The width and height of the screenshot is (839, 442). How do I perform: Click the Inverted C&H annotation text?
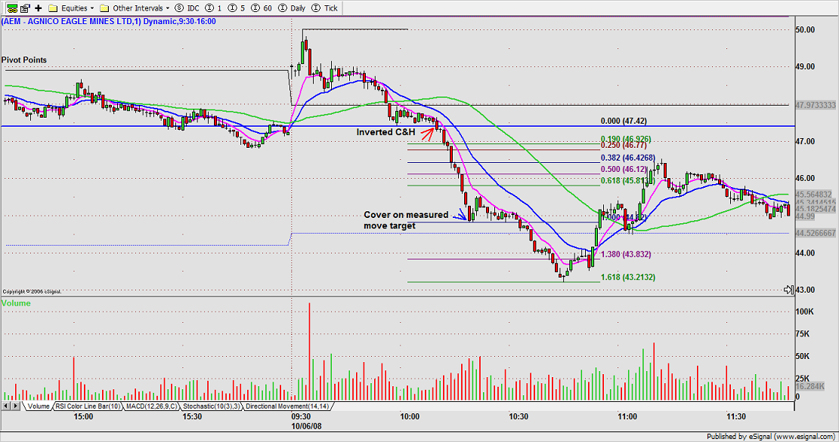pos(385,132)
